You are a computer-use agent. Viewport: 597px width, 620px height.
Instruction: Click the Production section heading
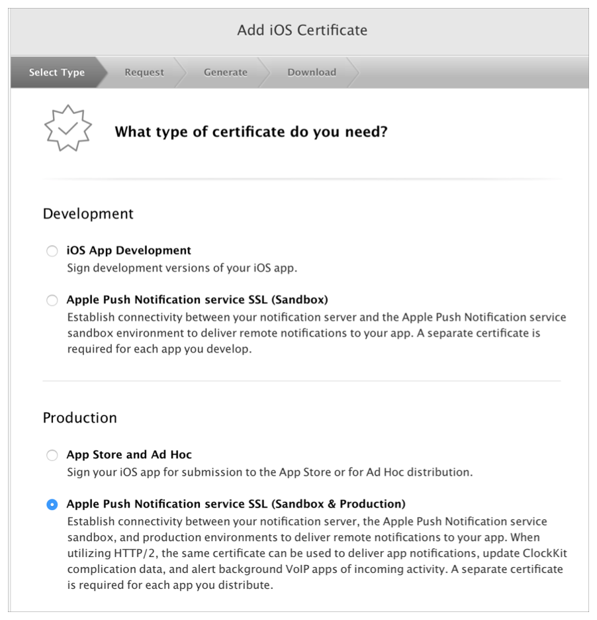click(79, 418)
